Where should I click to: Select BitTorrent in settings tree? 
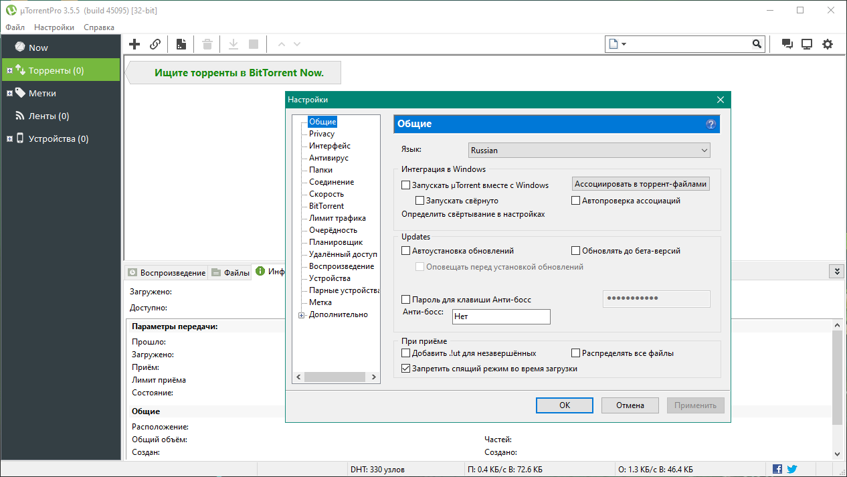tap(326, 206)
